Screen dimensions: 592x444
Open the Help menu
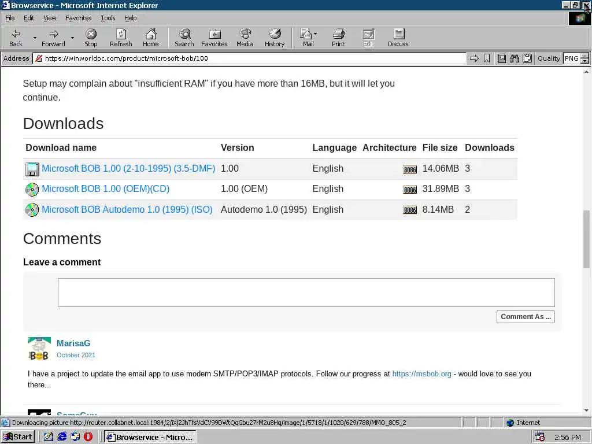pyautogui.click(x=130, y=18)
